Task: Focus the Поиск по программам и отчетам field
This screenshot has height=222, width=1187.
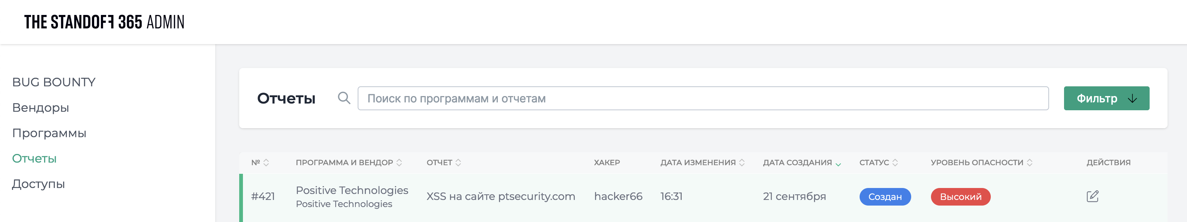Action: pos(703,98)
